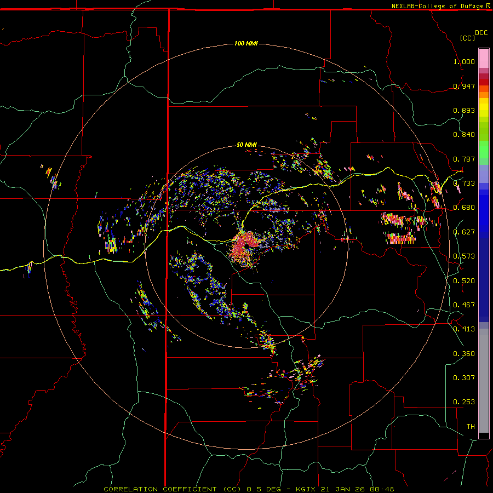493x493 pixels.
Task: Pick the red color bar segment
Action: [x=484, y=82]
